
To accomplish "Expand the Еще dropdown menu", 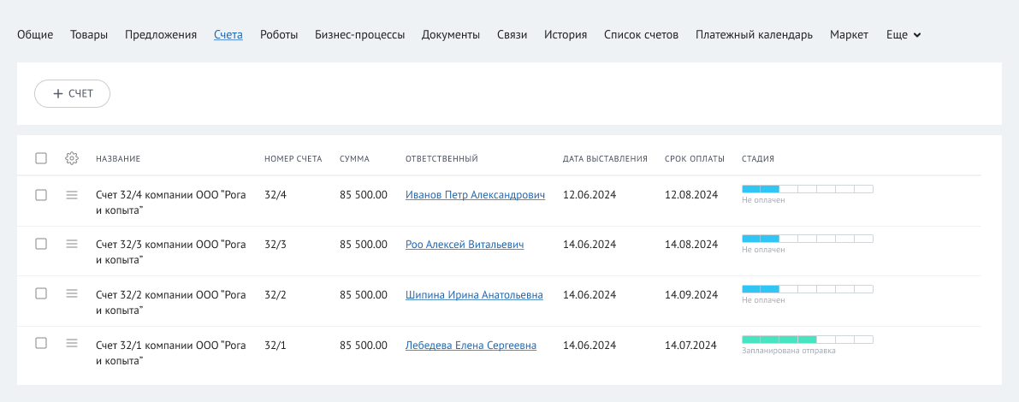I will tap(903, 35).
